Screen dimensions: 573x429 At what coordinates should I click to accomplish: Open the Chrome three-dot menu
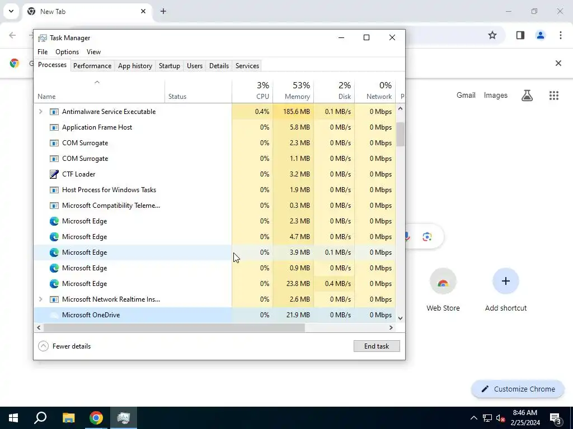pos(560,35)
